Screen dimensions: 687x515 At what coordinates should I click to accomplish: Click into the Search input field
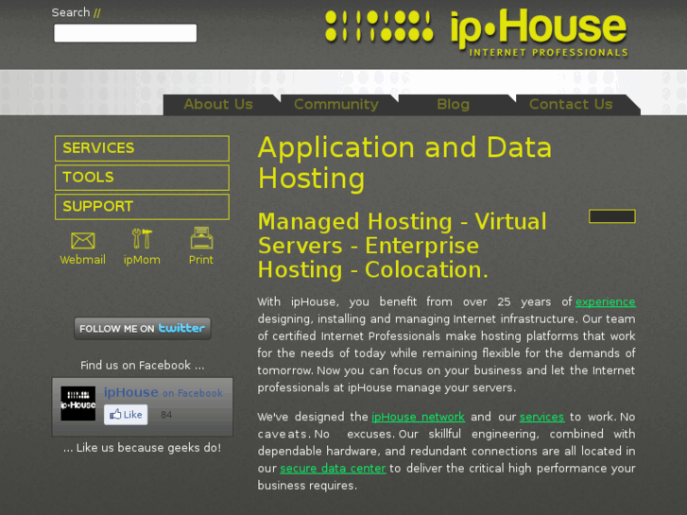pos(126,33)
